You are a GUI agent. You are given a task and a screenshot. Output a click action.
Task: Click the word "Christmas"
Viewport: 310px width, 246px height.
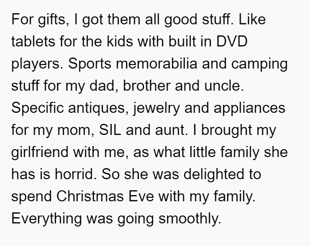pyautogui.click(x=90, y=196)
